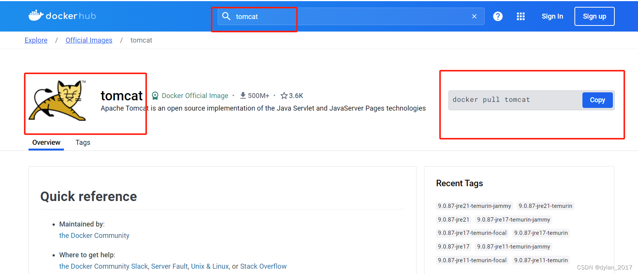Image resolution: width=638 pixels, height=274 pixels.
Task: Click the tomcat repository title
Action: (x=121, y=96)
